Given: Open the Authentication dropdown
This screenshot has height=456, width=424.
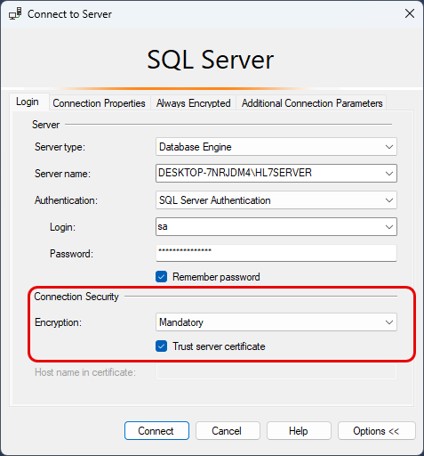Looking at the screenshot, I should tap(276, 200).
